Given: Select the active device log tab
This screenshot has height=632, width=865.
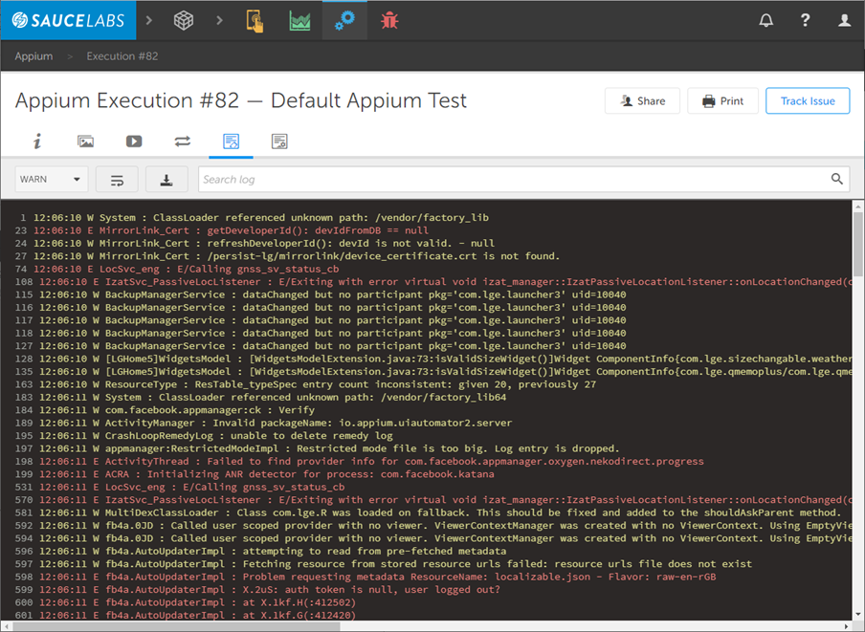Looking at the screenshot, I should click(x=232, y=142).
